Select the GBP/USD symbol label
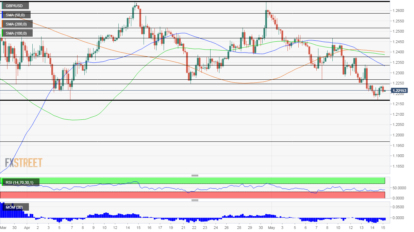 click(15, 6)
